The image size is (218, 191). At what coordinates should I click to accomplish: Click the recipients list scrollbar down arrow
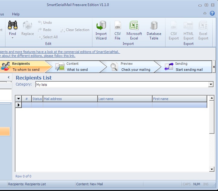[212, 169]
